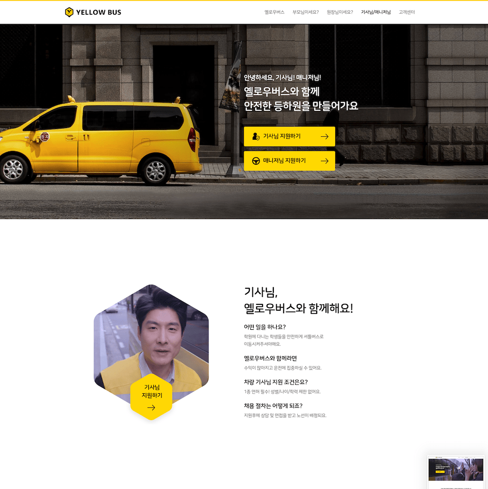Click the arrow icon on 매니저님 지원하기 button
The image size is (488, 489).
click(x=325, y=161)
